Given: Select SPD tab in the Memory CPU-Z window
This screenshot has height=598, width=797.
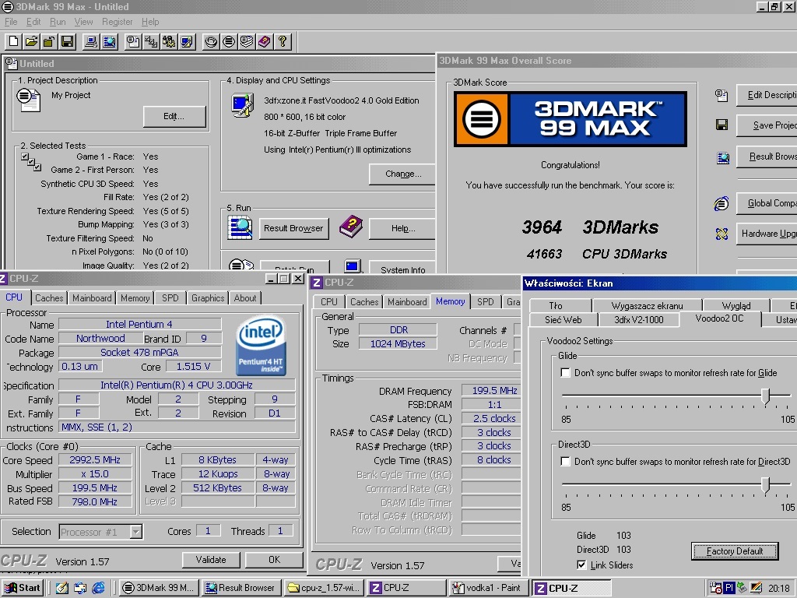Looking at the screenshot, I should [x=486, y=301].
